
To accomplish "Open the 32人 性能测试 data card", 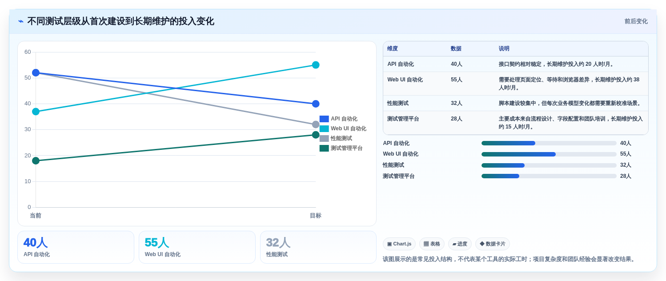I will (318, 247).
